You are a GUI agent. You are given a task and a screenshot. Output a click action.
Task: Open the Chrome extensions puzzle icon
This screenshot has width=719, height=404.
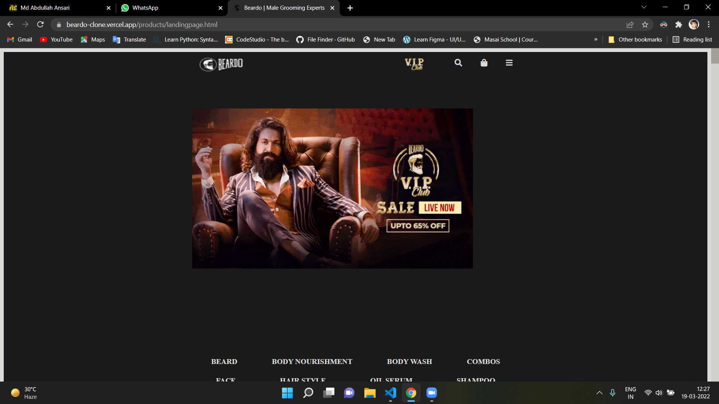[679, 24]
